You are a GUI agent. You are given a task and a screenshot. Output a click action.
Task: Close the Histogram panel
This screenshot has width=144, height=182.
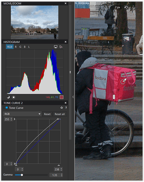[66, 42]
